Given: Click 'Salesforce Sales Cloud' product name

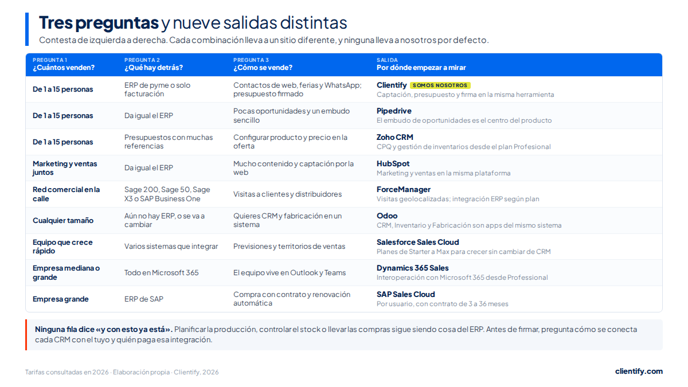Looking at the screenshot, I should [x=418, y=242].
